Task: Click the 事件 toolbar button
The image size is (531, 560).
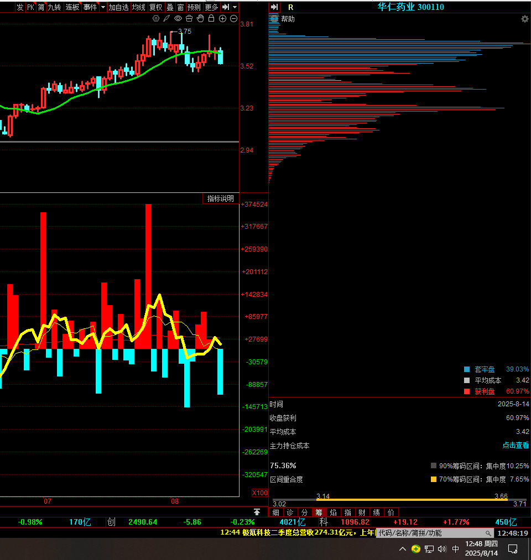Action: (90, 7)
